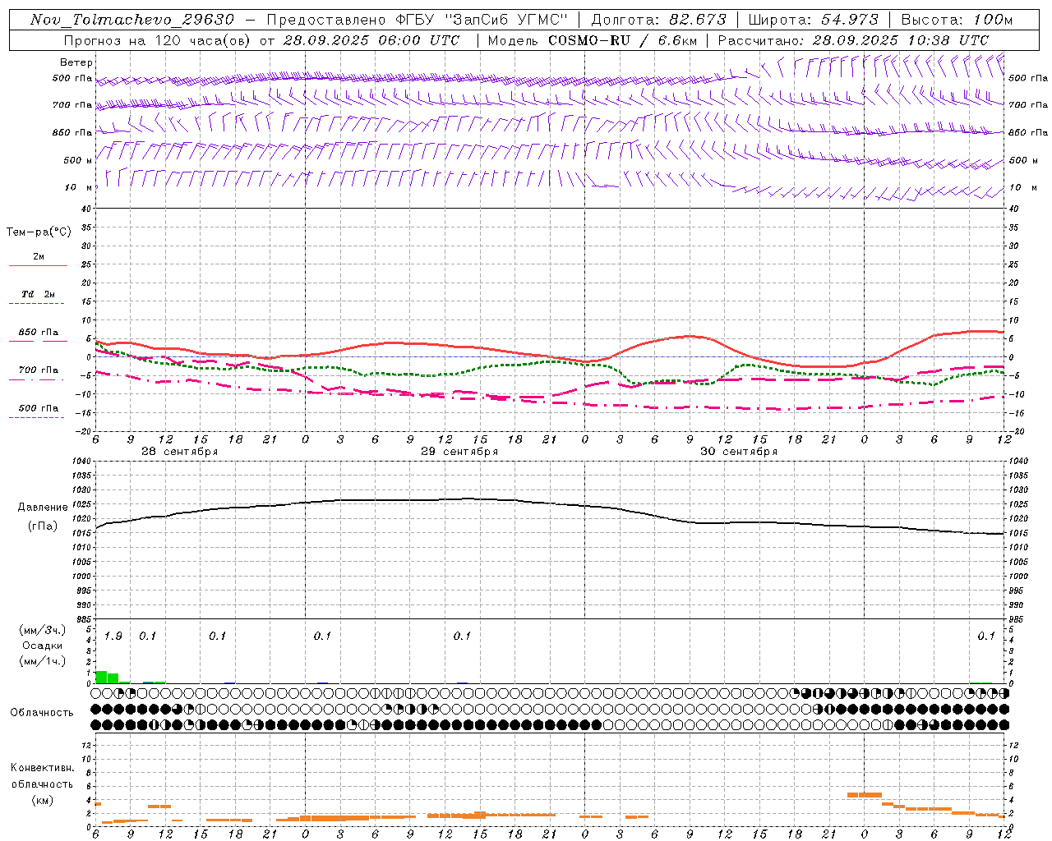
Task: Select the text 'Широта: 54.973'
Action: pos(813,20)
